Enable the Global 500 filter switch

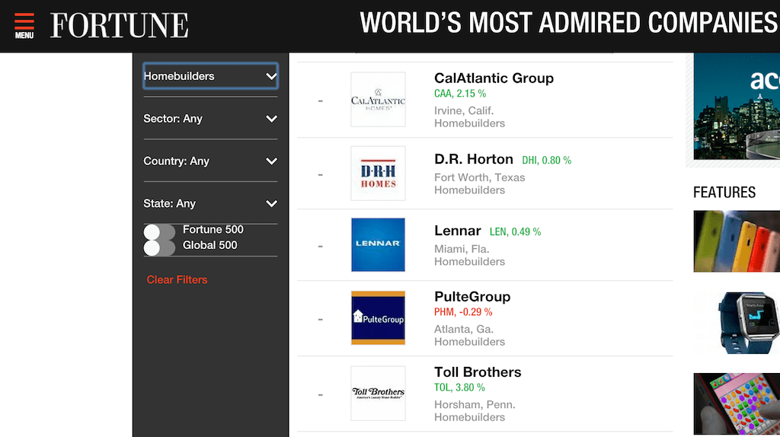[159, 247]
